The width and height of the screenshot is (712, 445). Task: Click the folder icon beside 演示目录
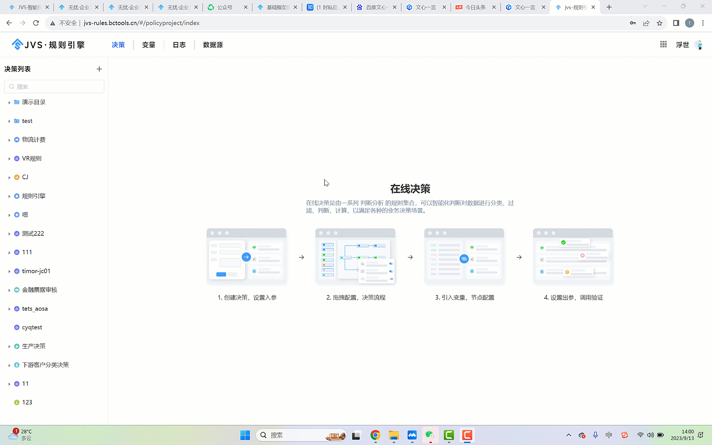pyautogui.click(x=17, y=102)
